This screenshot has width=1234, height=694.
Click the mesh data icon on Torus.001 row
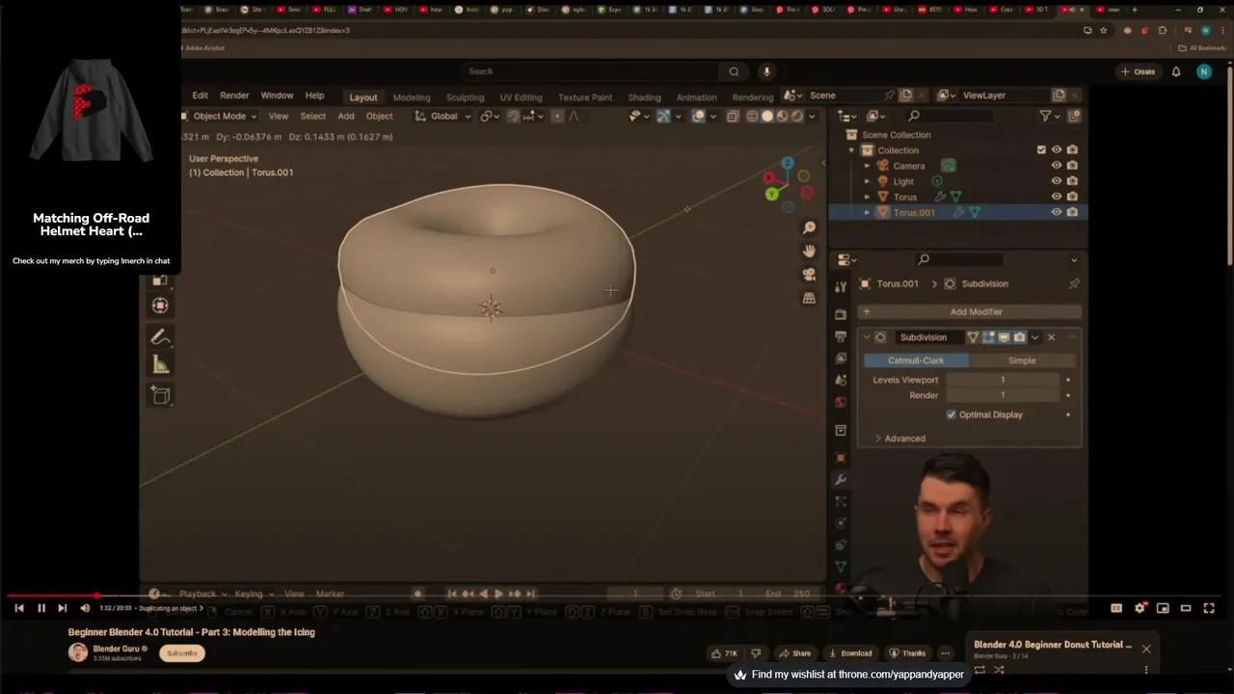click(x=975, y=212)
